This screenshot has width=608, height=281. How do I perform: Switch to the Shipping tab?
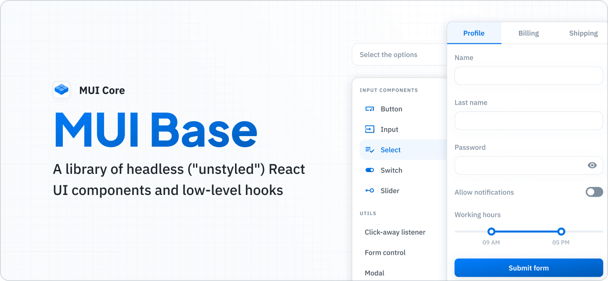(583, 33)
